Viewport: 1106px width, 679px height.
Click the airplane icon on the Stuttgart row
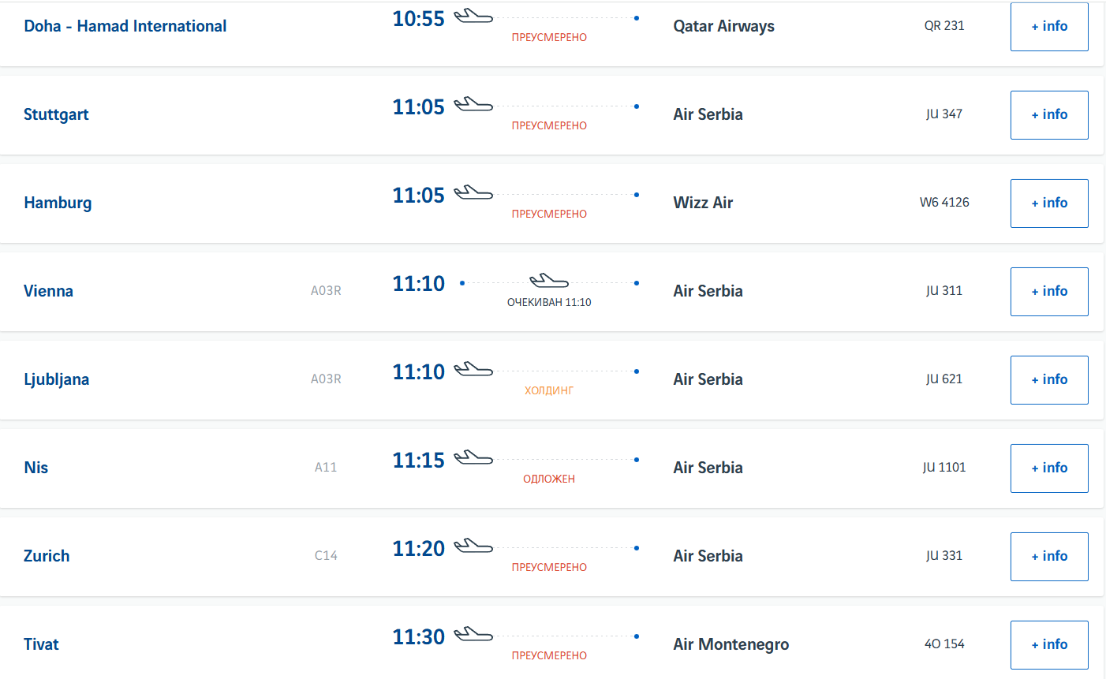coord(473,104)
